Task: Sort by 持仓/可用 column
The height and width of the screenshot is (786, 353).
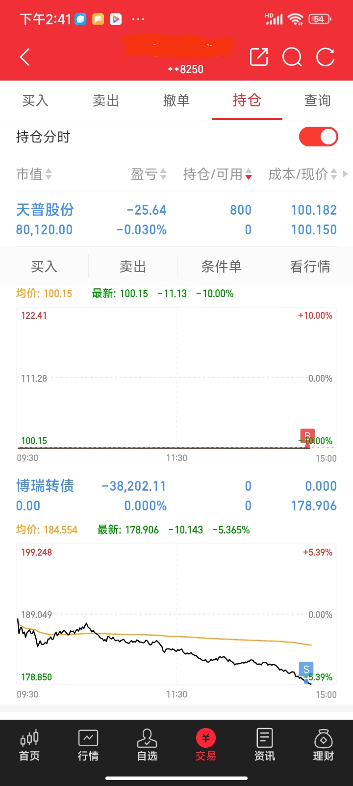Action: pyautogui.click(x=249, y=174)
